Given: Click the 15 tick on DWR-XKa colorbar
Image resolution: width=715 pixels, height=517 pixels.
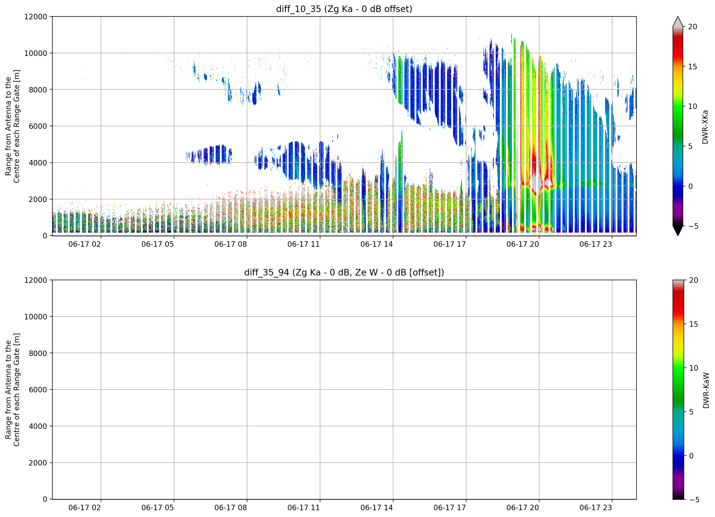Looking at the screenshot, I should (x=692, y=67).
